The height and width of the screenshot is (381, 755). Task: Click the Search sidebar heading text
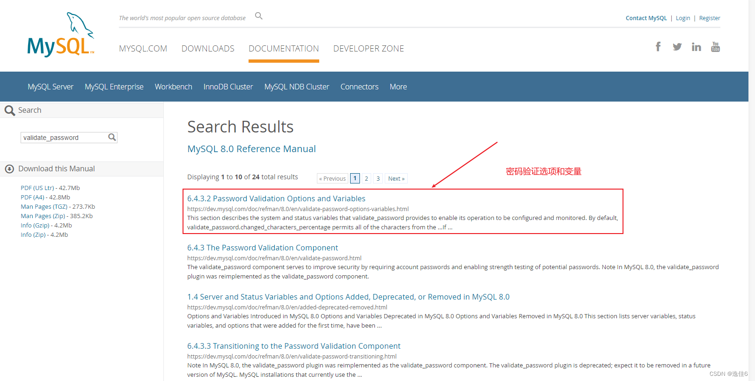(29, 110)
